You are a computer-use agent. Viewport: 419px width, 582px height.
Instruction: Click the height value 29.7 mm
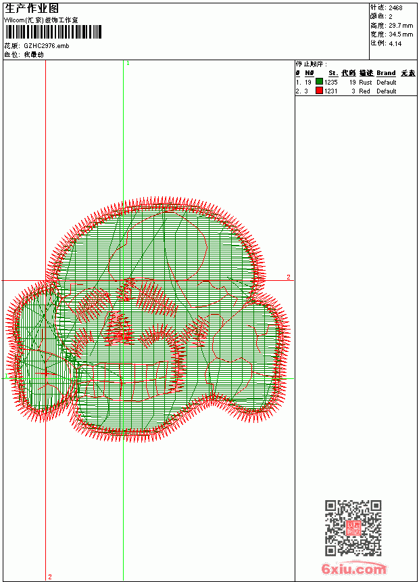point(401,26)
